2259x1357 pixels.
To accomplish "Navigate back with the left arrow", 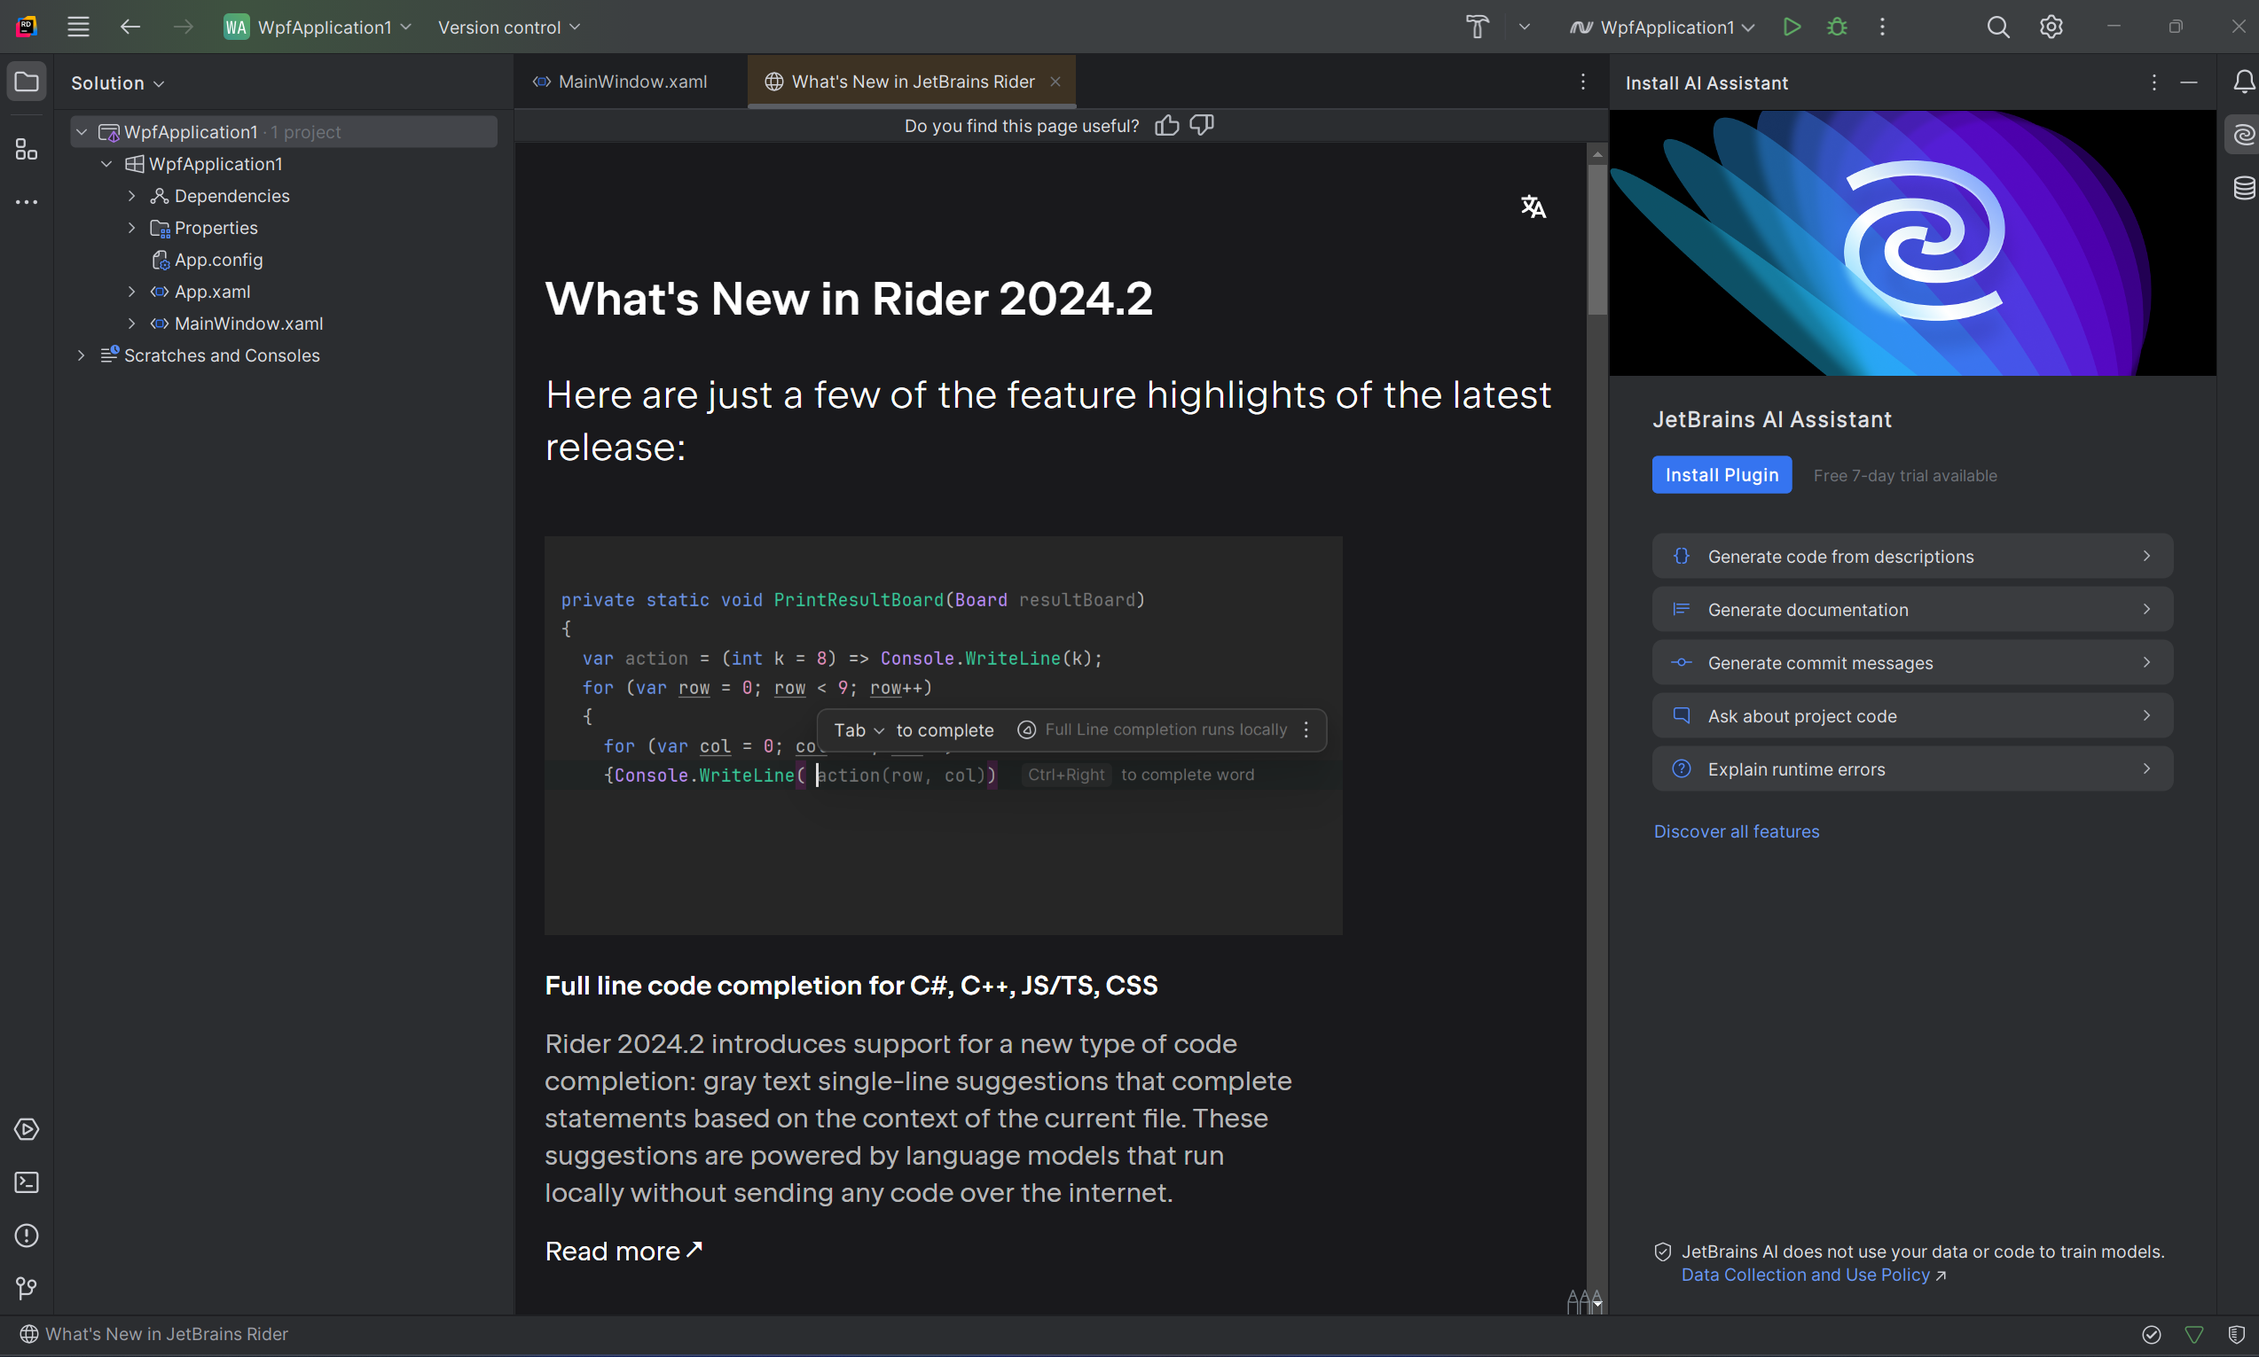I will pyautogui.click(x=129, y=27).
